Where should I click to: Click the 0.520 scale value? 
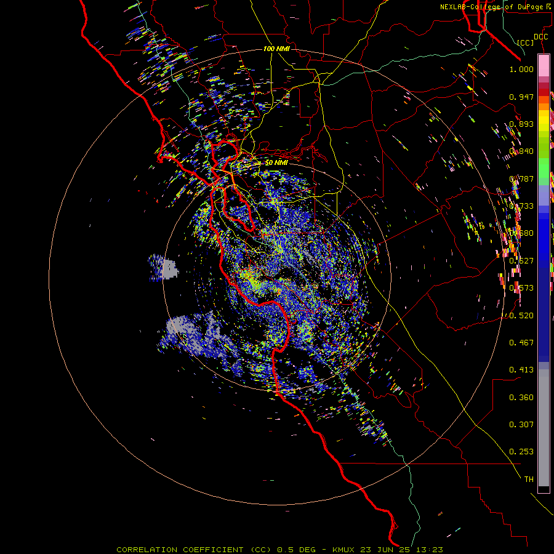pos(521,316)
